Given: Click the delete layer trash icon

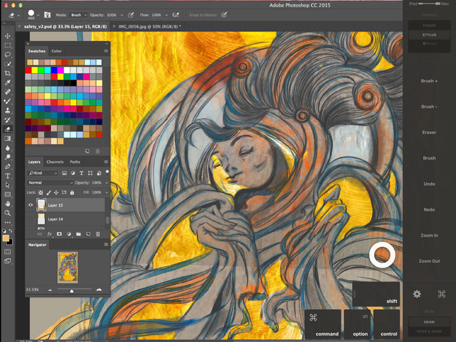Looking at the screenshot, I should pos(98,234).
